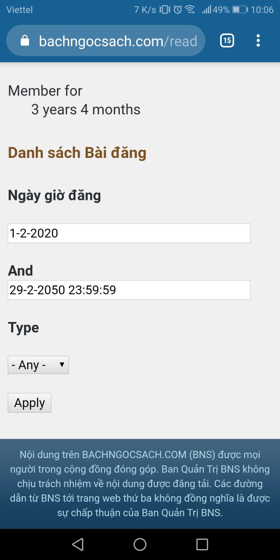The height and width of the screenshot is (560, 280).
Task: Tap the BNS footer disclaimer text
Action: tap(140, 484)
